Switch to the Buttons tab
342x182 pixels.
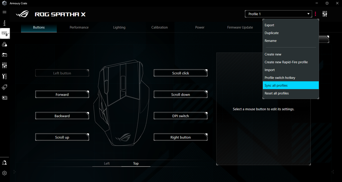[x=39, y=27]
